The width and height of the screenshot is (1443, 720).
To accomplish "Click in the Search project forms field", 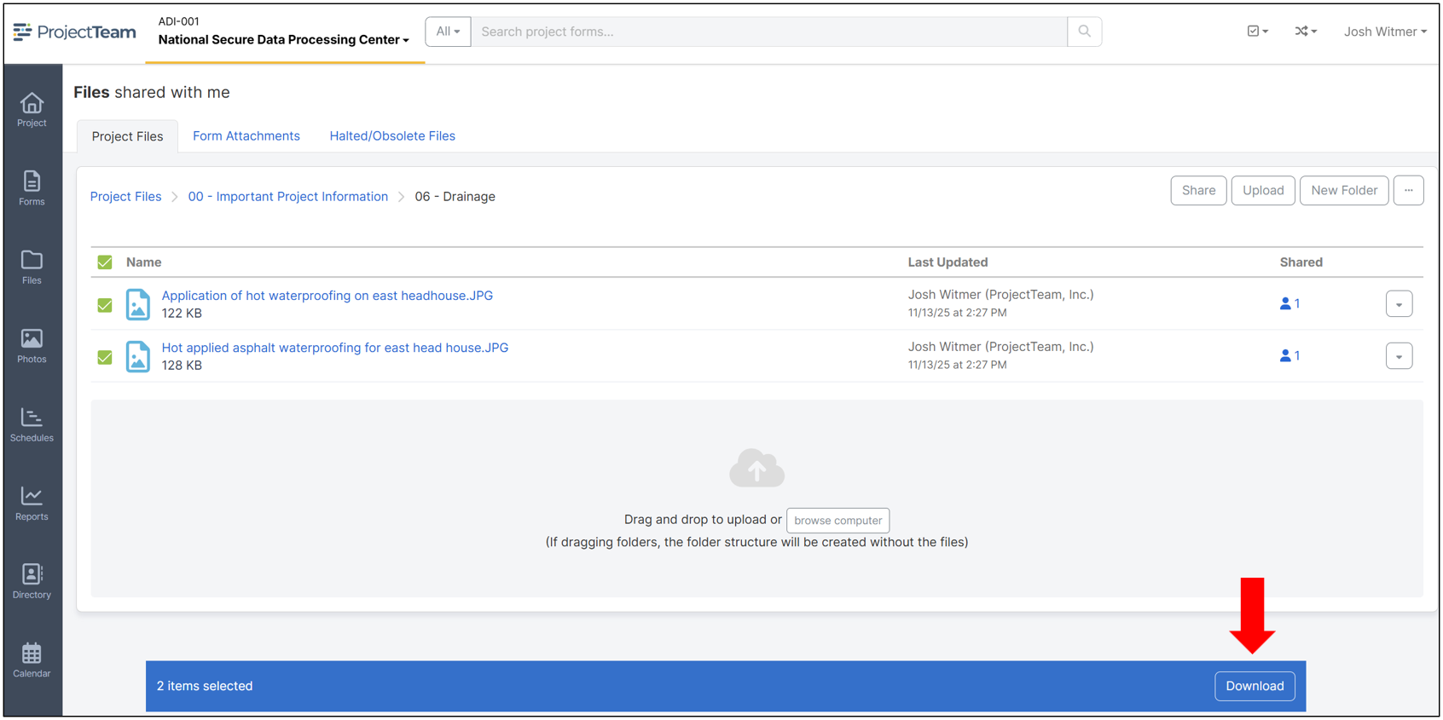I will click(768, 32).
